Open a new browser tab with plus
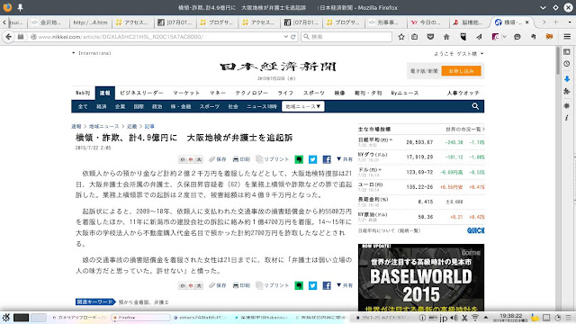The image size is (576, 324). (555, 22)
